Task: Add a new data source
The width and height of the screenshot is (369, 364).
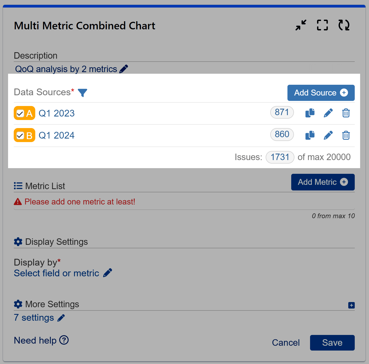Action: [x=321, y=93]
